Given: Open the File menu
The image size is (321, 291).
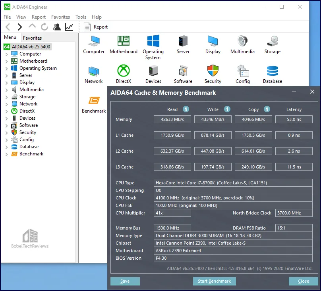Looking at the screenshot, I should click(7, 17).
